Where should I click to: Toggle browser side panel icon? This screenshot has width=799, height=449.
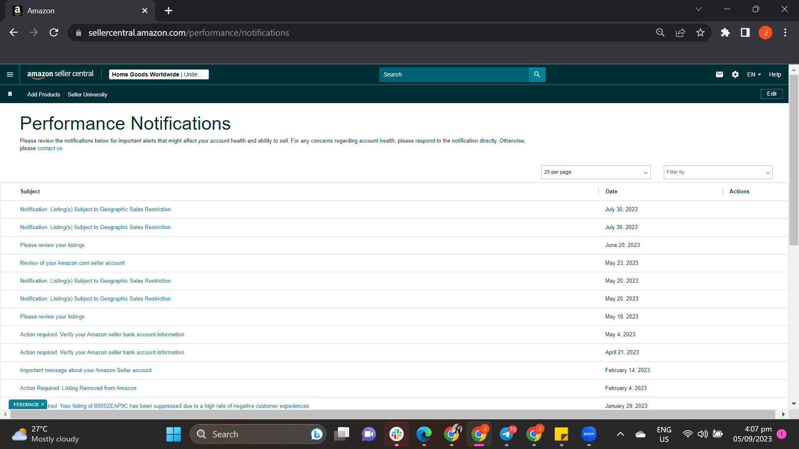pos(745,32)
